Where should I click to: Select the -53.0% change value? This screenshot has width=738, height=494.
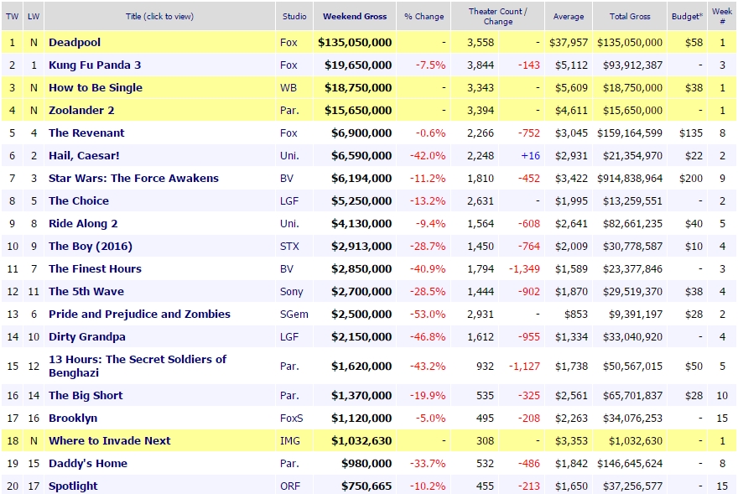pyautogui.click(x=428, y=314)
